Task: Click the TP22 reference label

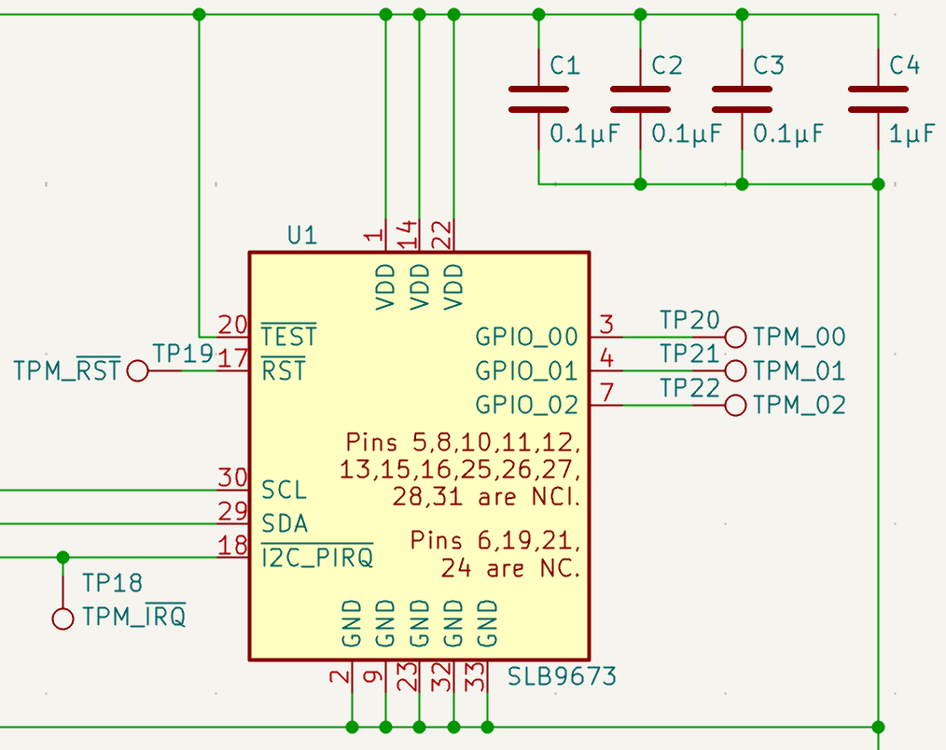Action: point(689,388)
